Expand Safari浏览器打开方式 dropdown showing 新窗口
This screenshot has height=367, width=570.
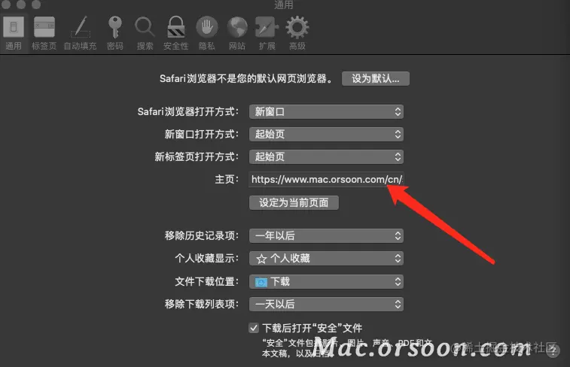326,111
